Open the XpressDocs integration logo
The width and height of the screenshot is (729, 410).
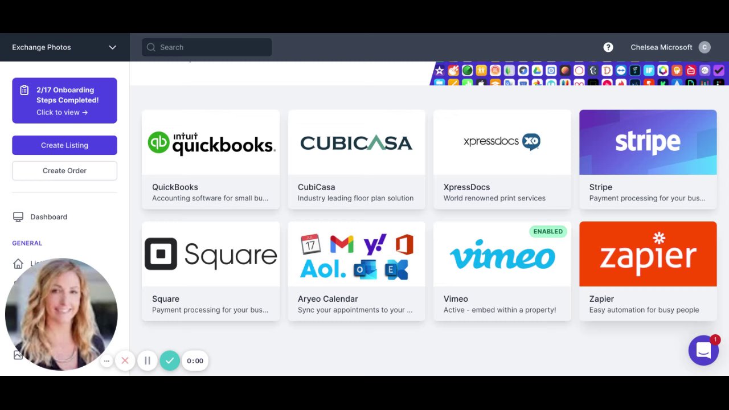[x=502, y=142]
